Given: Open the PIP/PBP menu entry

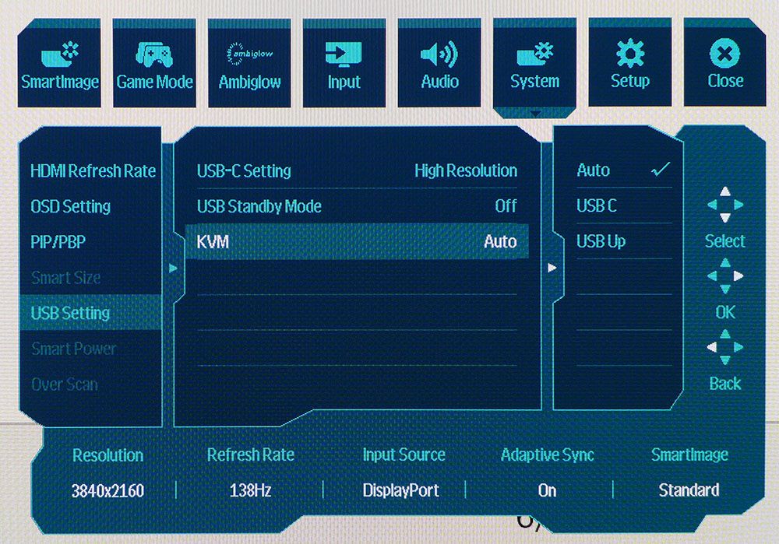Looking at the screenshot, I should (x=58, y=242).
